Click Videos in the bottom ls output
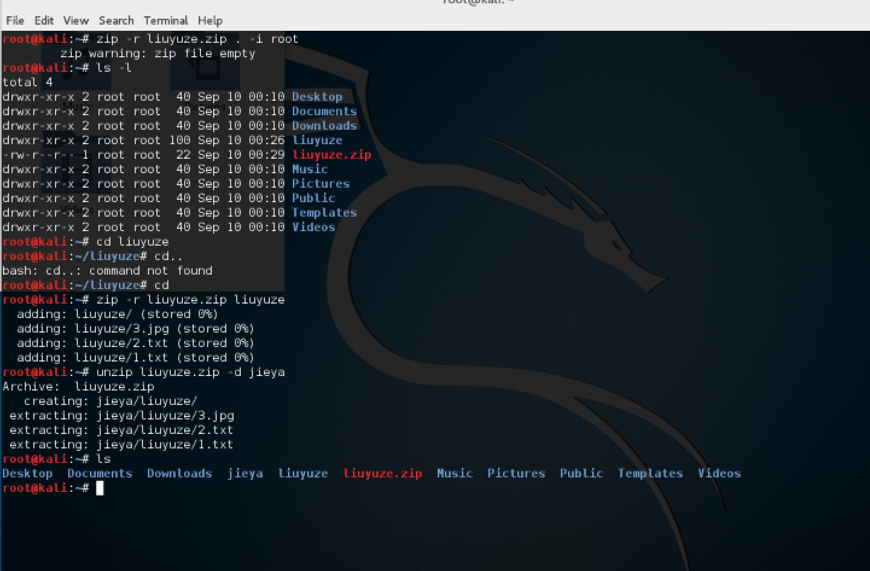The width and height of the screenshot is (870, 571). click(x=719, y=474)
